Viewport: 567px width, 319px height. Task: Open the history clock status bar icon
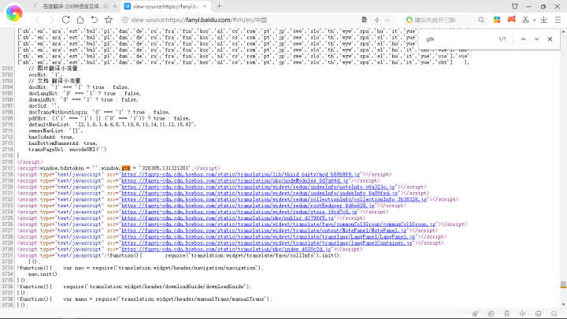[x=491, y=313]
